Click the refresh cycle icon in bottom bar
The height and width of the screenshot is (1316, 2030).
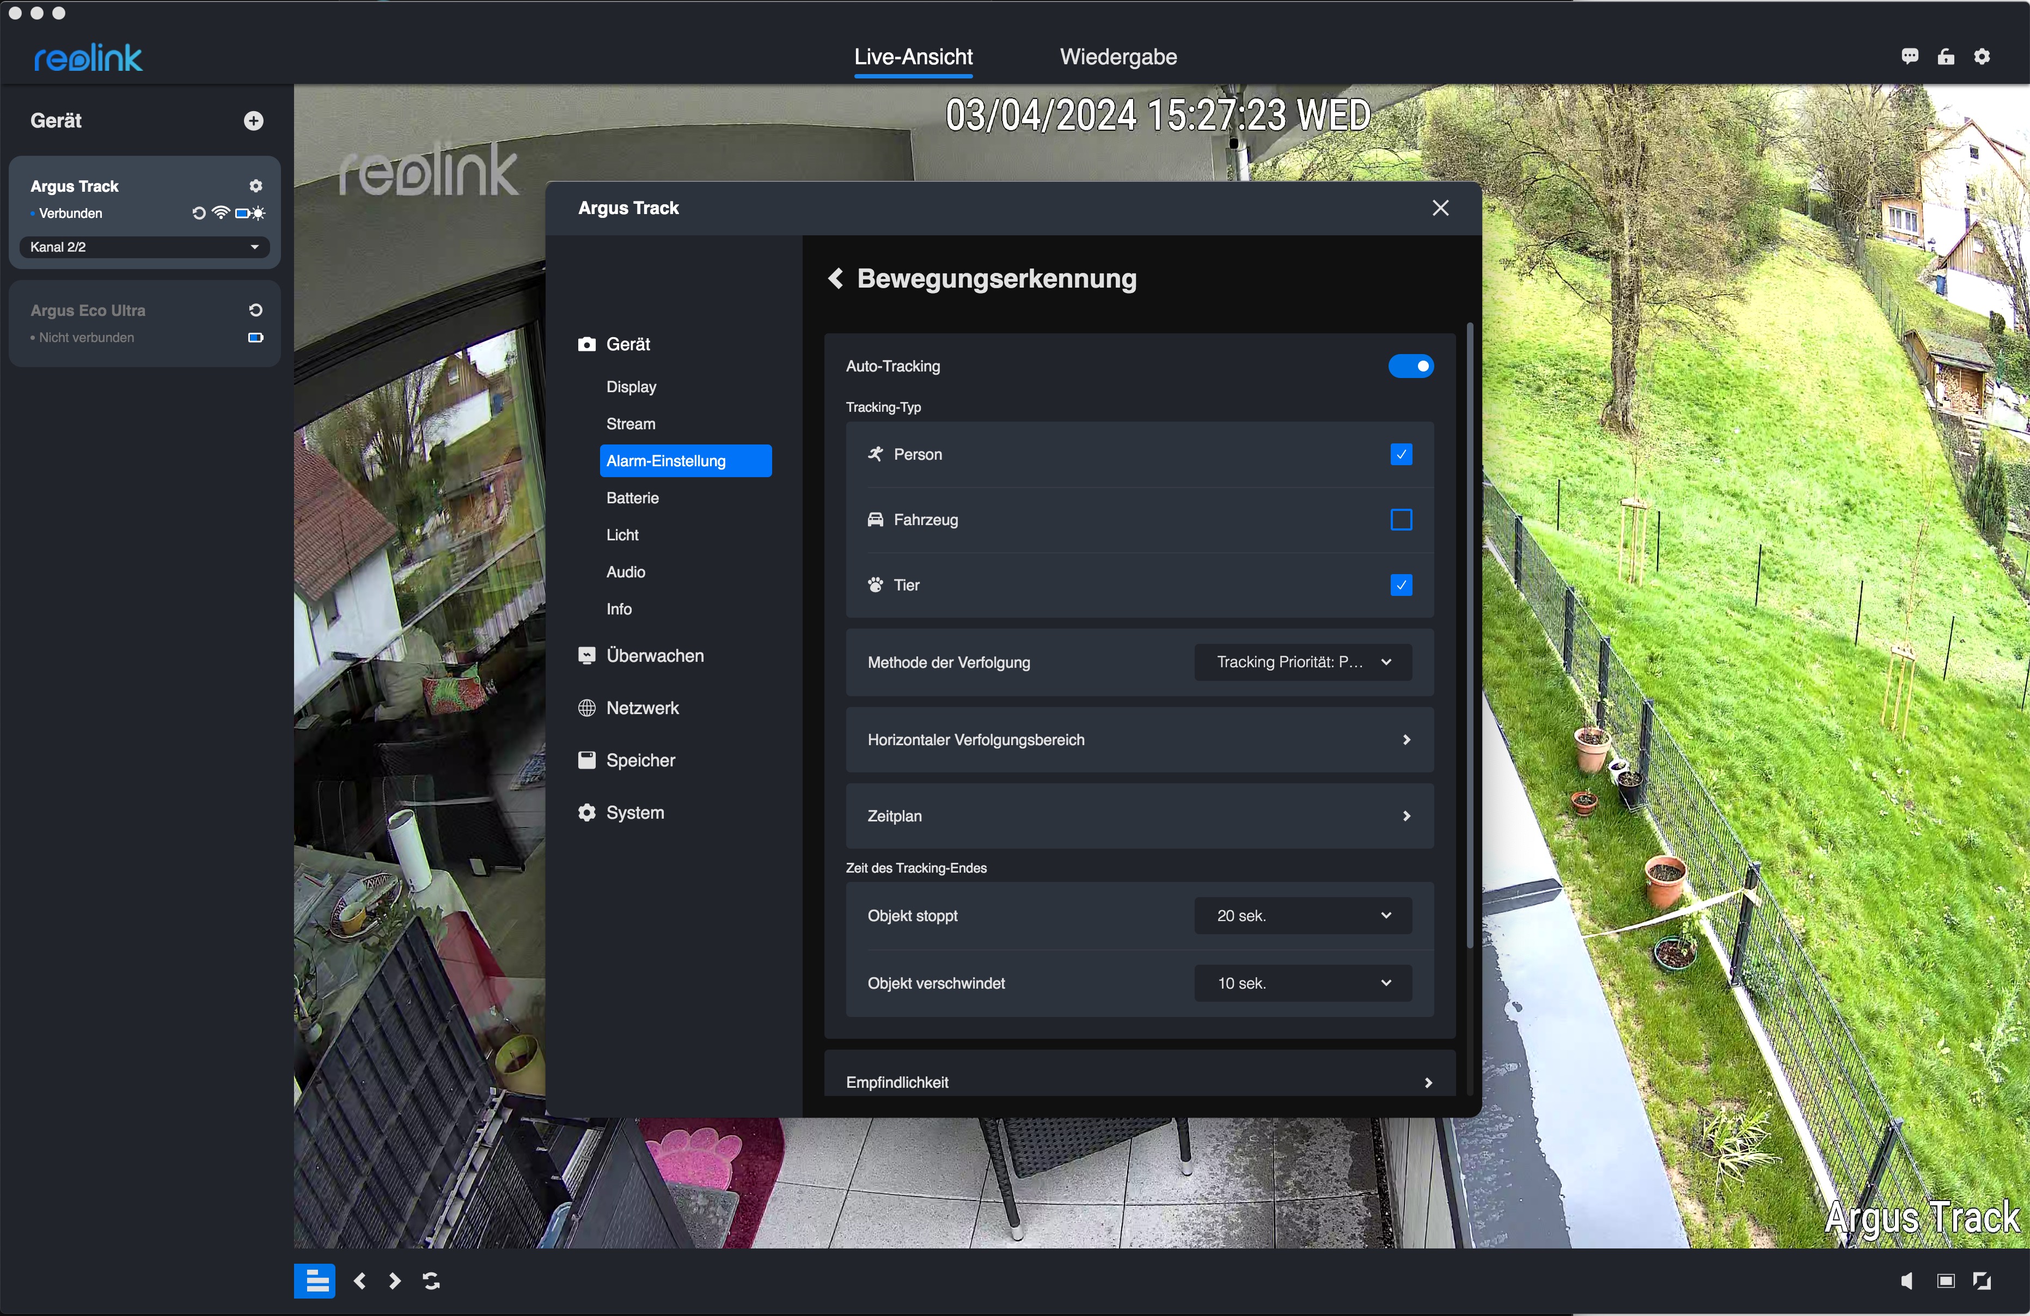(432, 1280)
